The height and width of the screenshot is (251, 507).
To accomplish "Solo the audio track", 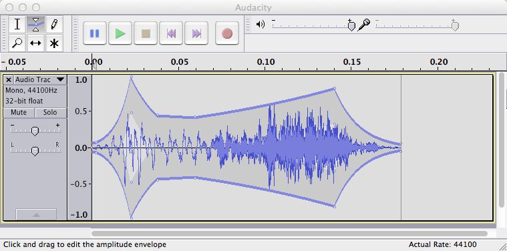I will [x=51, y=113].
